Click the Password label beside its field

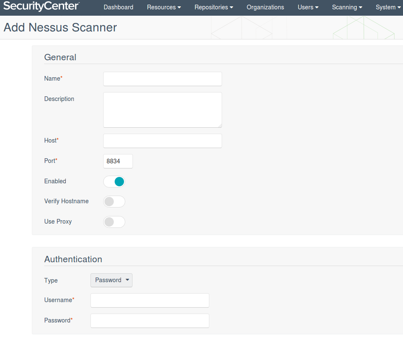(x=58, y=320)
